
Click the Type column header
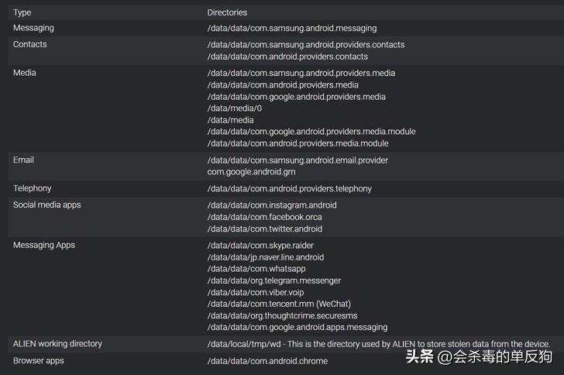(22, 12)
